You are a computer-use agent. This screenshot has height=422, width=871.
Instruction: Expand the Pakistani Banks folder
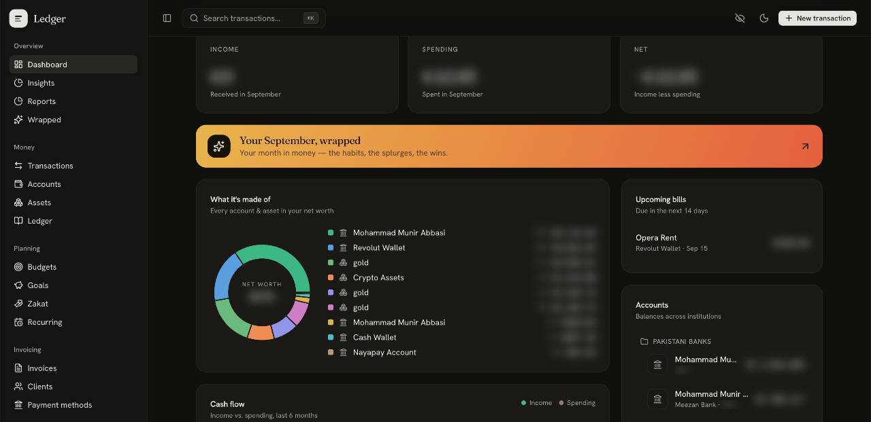click(676, 341)
